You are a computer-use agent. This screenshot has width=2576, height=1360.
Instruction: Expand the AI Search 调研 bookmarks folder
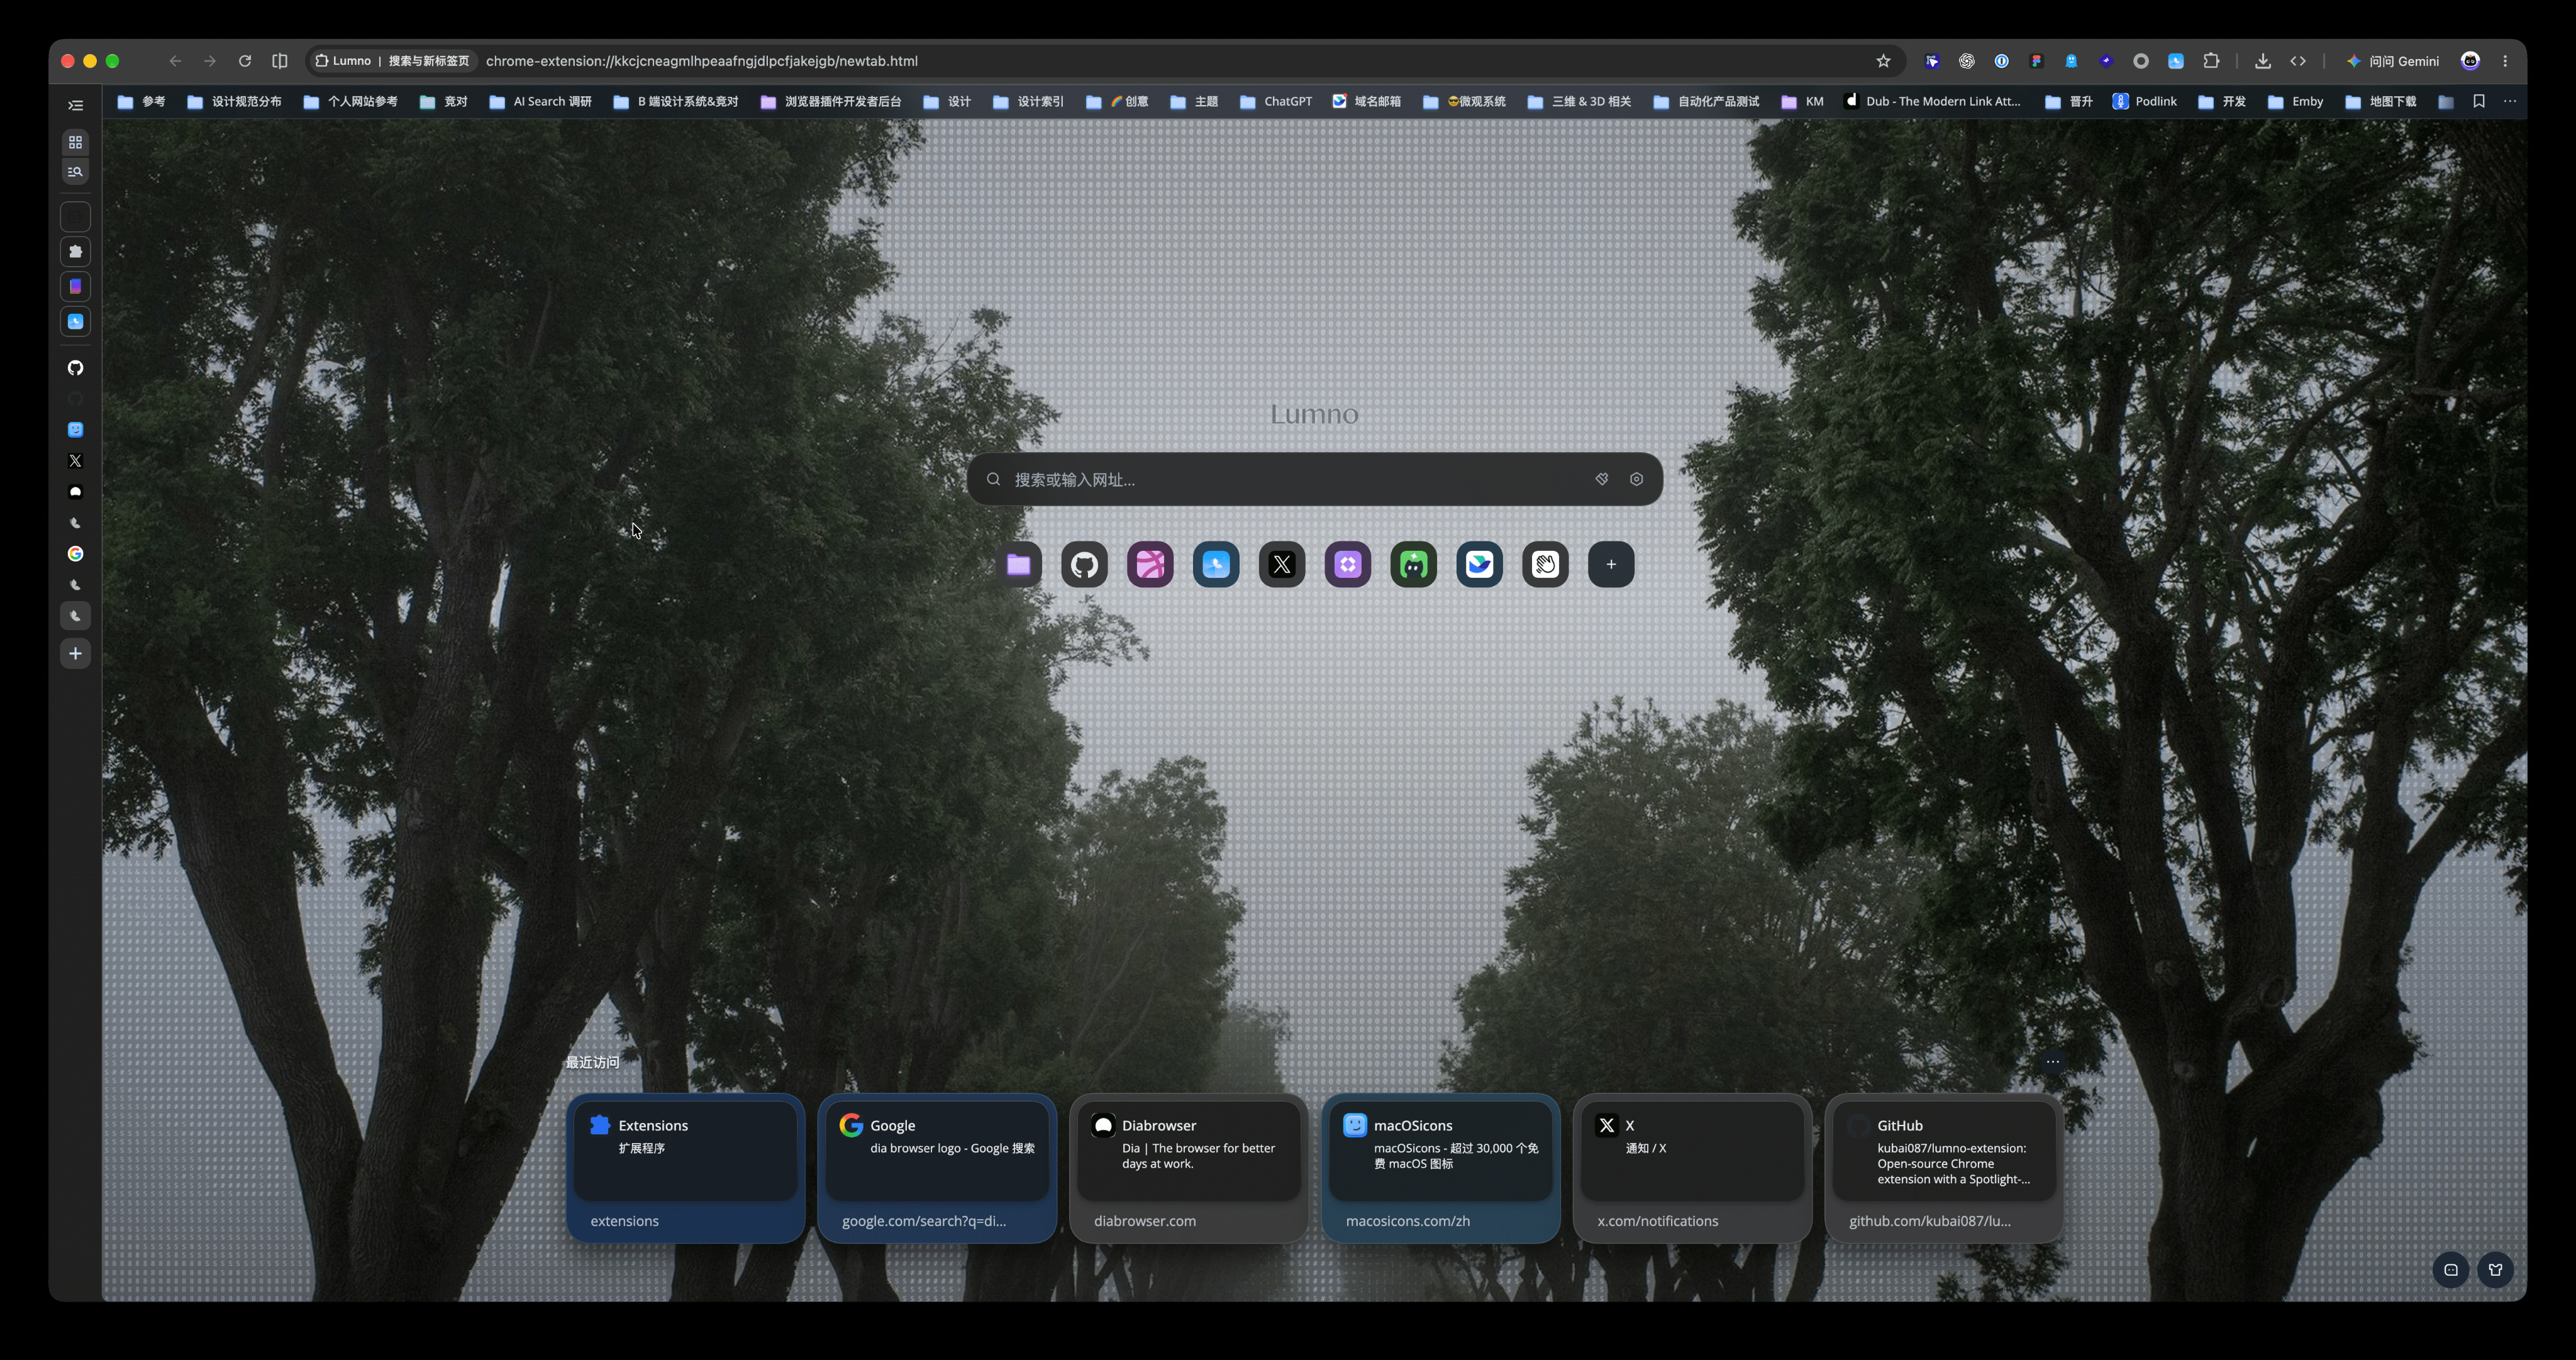pyautogui.click(x=540, y=101)
